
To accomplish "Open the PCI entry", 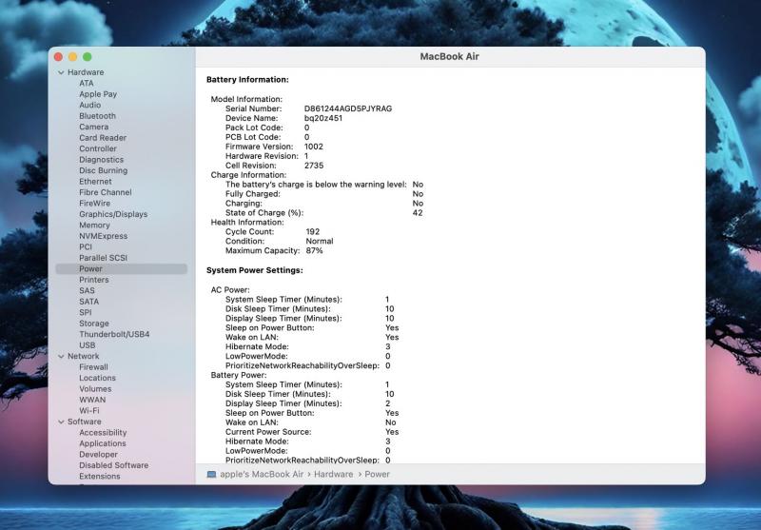I will (86, 247).
